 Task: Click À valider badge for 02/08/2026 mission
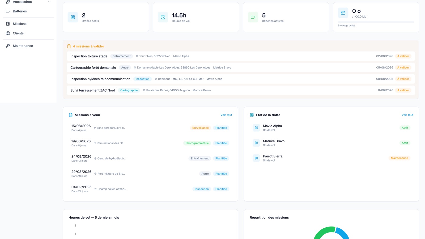pyautogui.click(x=403, y=56)
